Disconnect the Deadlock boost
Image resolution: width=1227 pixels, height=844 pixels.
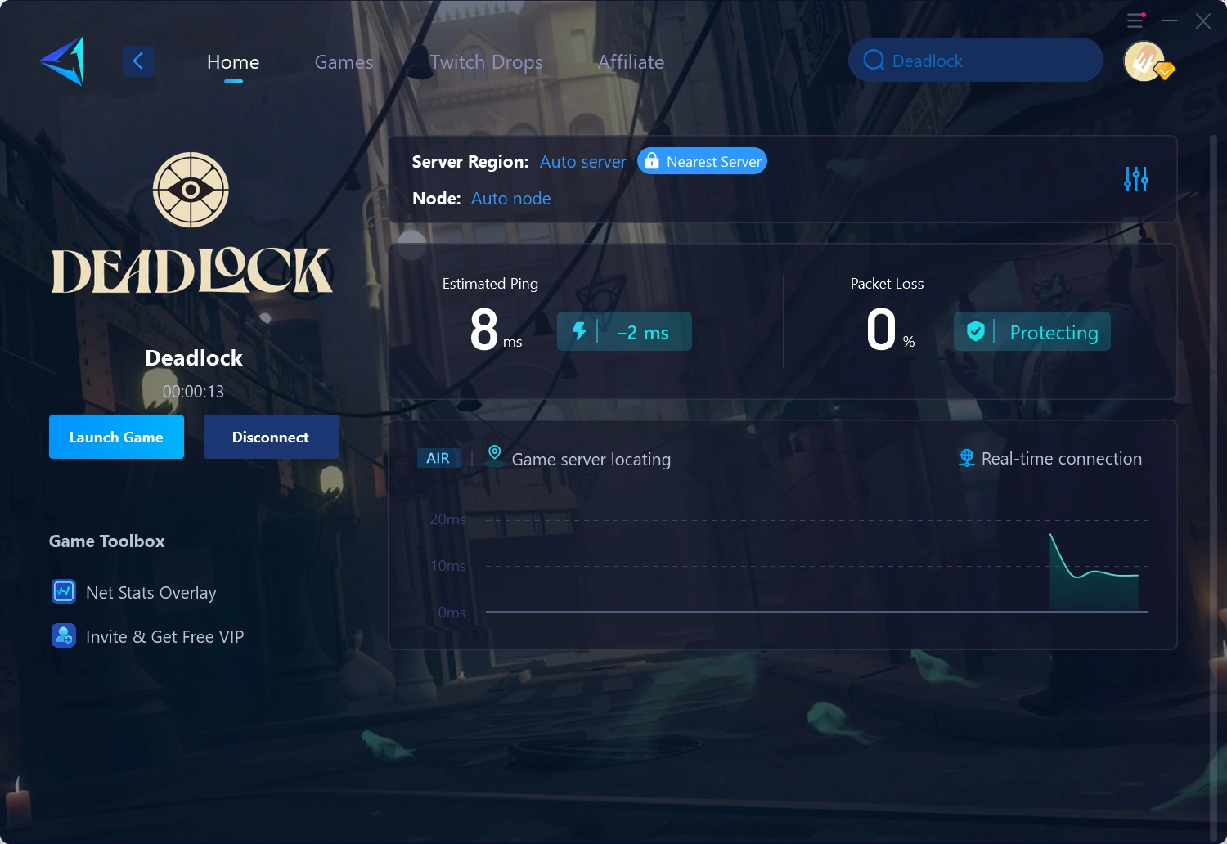(x=271, y=437)
